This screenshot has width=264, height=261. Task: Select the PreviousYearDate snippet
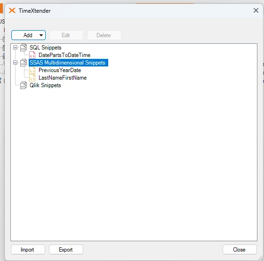tap(60, 70)
